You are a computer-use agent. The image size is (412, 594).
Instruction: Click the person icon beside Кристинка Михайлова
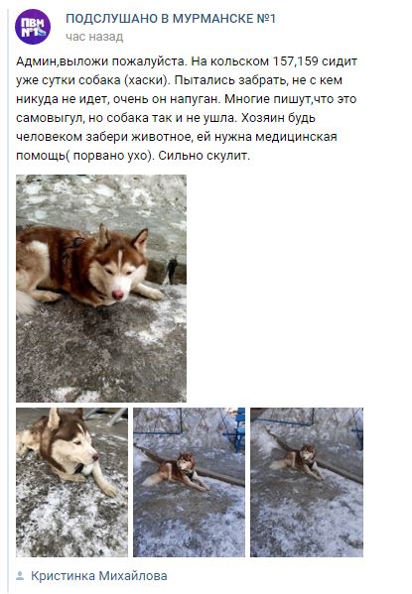click(20, 576)
